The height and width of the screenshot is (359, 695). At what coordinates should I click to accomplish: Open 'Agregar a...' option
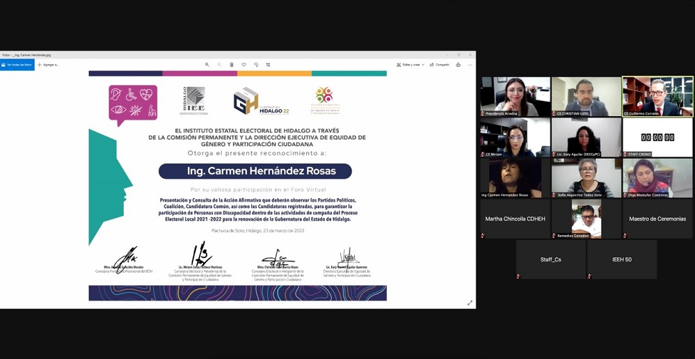(x=48, y=65)
